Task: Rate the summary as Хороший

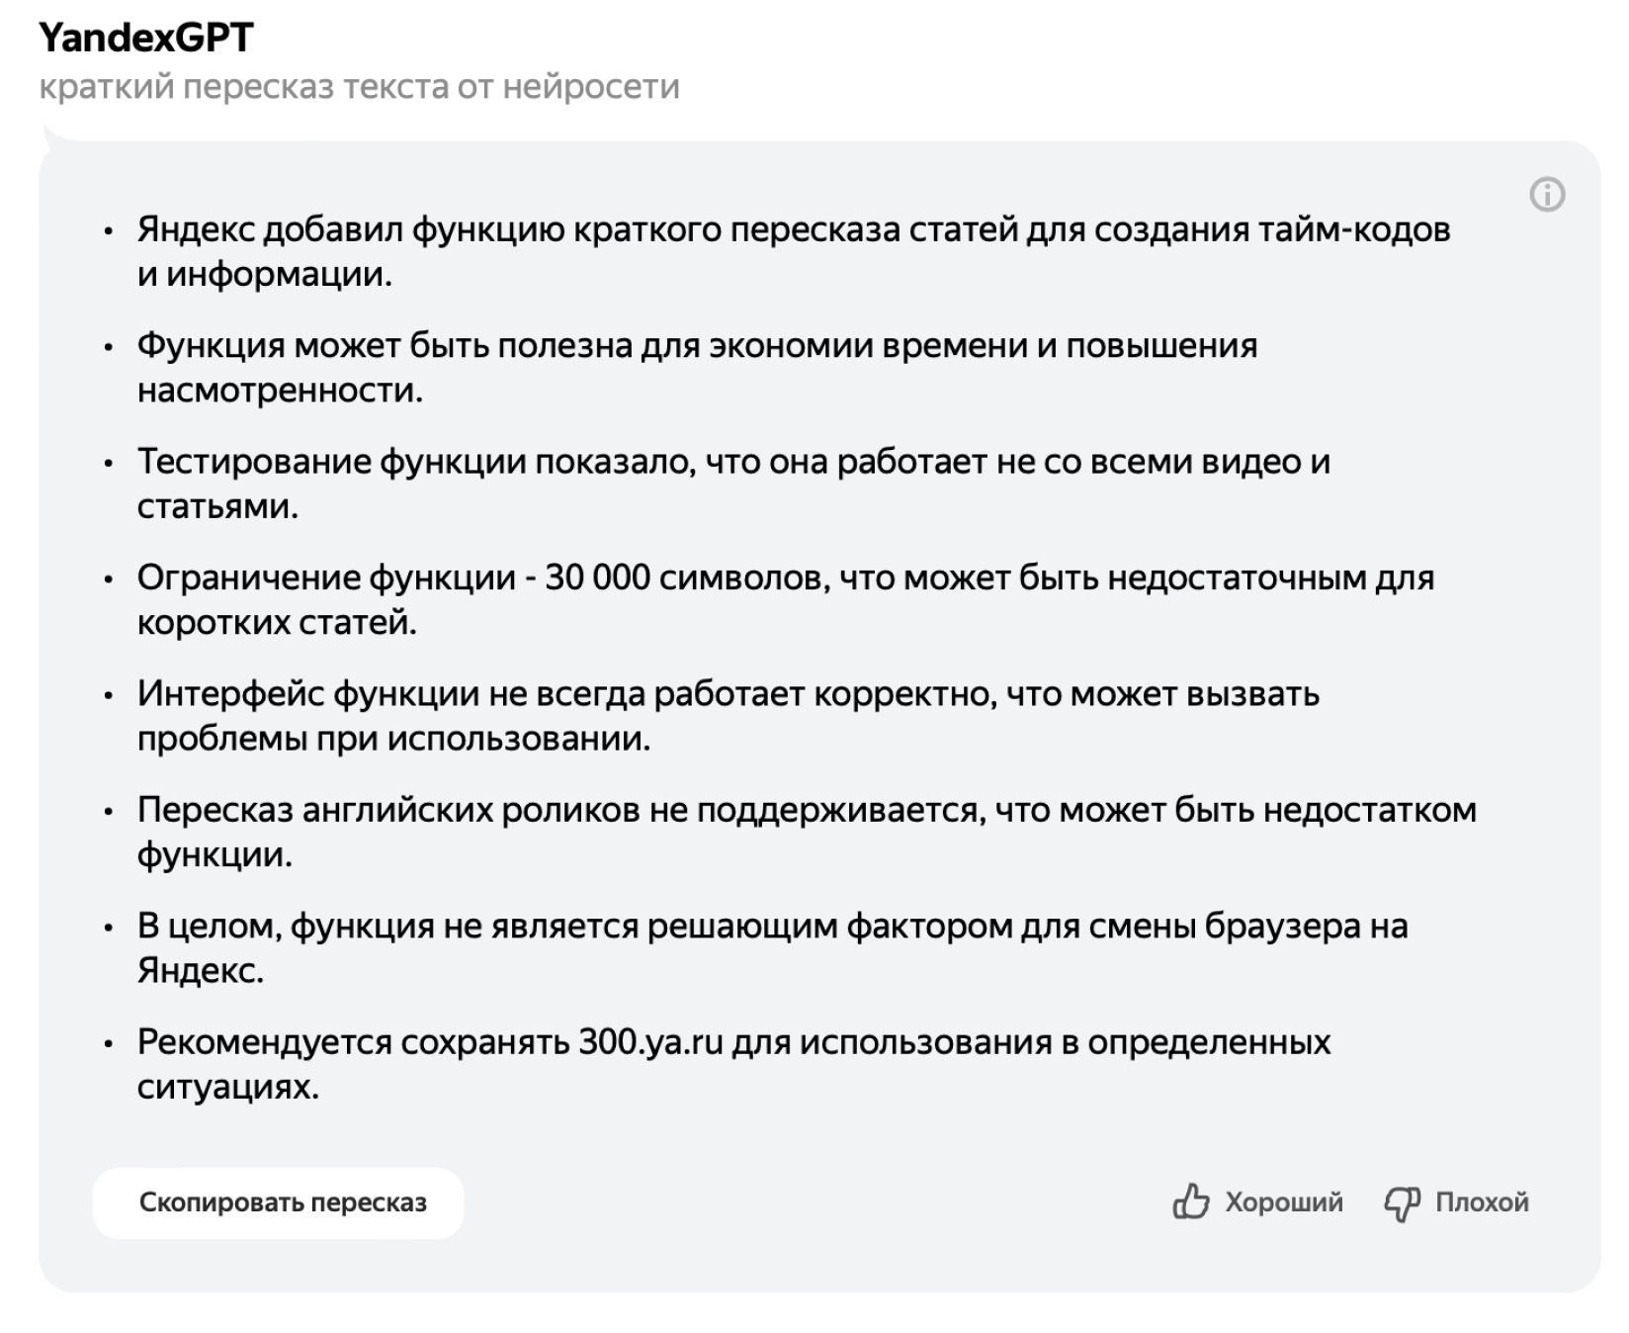Action: (1257, 1202)
